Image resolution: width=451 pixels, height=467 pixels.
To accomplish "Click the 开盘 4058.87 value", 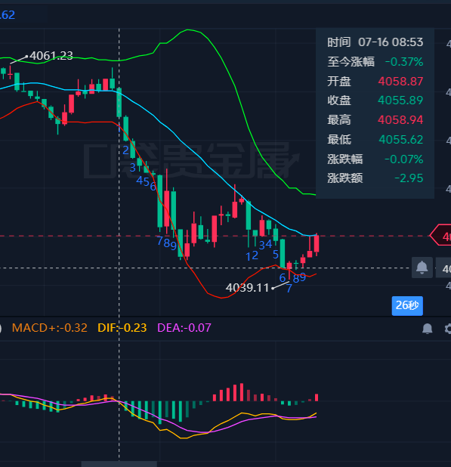I will click(400, 82).
